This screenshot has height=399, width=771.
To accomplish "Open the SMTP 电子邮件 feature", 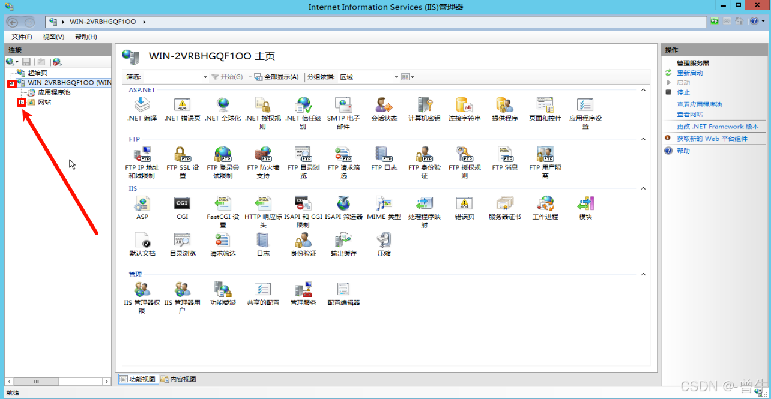I will click(x=343, y=113).
